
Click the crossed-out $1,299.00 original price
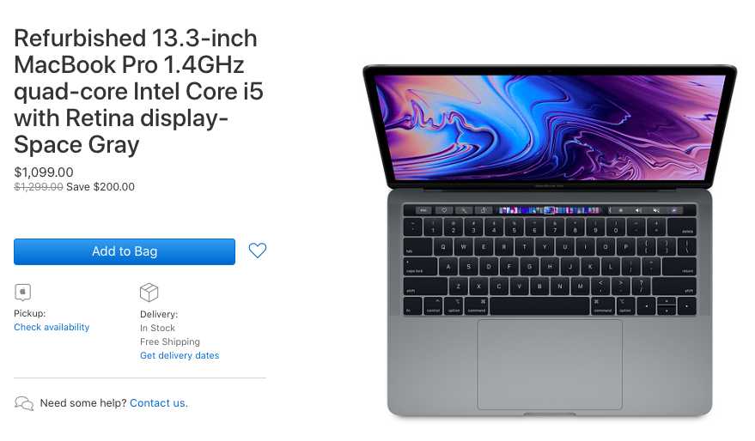click(x=39, y=186)
